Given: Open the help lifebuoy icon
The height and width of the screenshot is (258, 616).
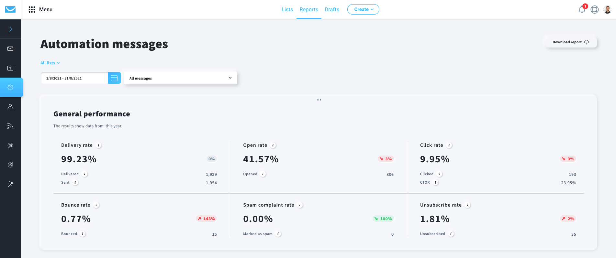Looking at the screenshot, I should pyautogui.click(x=595, y=10).
